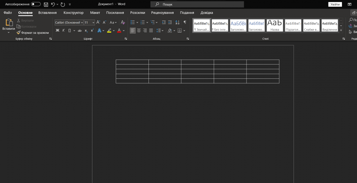Toggle underline (П) formatting

pyautogui.click(x=69, y=31)
